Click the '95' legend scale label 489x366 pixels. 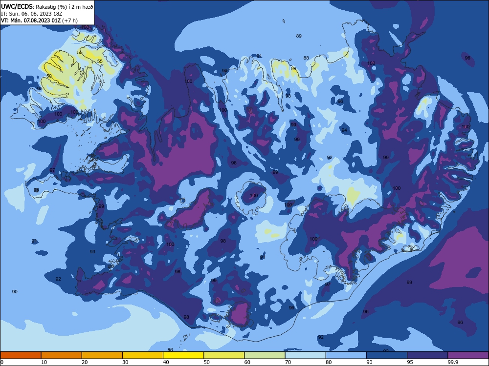coord(410,362)
